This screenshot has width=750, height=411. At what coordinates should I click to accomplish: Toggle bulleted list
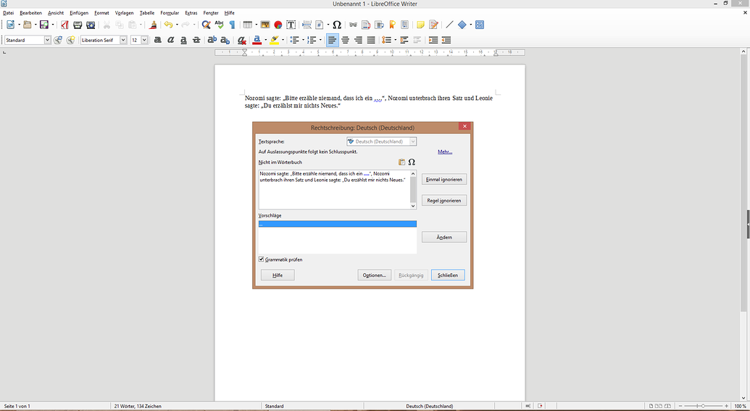pyautogui.click(x=294, y=40)
